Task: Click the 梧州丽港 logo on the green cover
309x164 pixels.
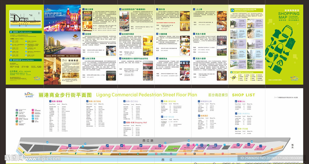Action: coord(295,78)
